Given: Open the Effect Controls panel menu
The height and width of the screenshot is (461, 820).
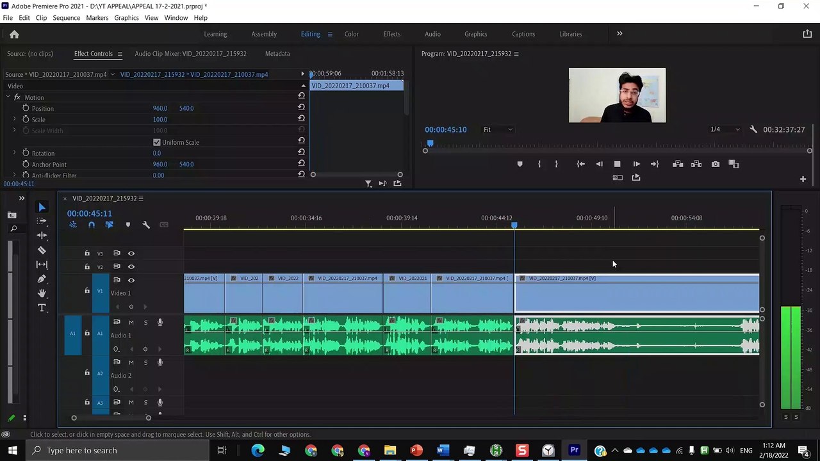Looking at the screenshot, I should [x=119, y=54].
